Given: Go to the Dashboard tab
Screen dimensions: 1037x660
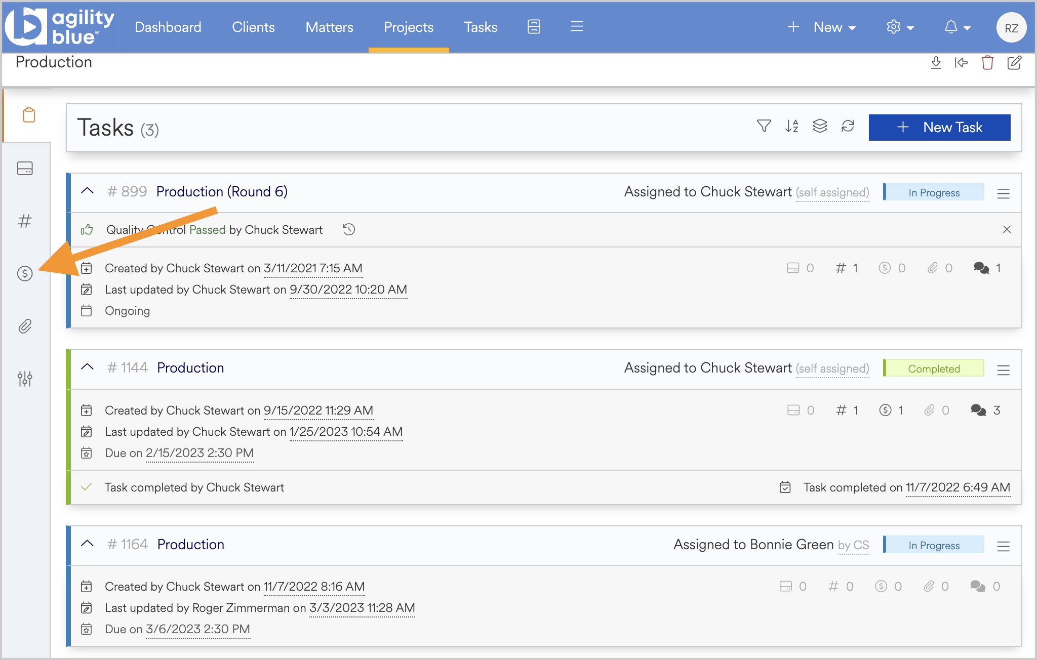Looking at the screenshot, I should (168, 27).
